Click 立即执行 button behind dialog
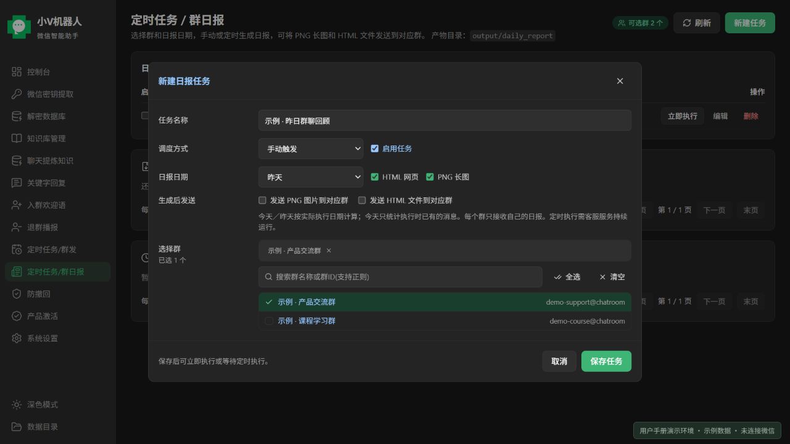Screen dimensions: 790x444 click(x=683, y=116)
